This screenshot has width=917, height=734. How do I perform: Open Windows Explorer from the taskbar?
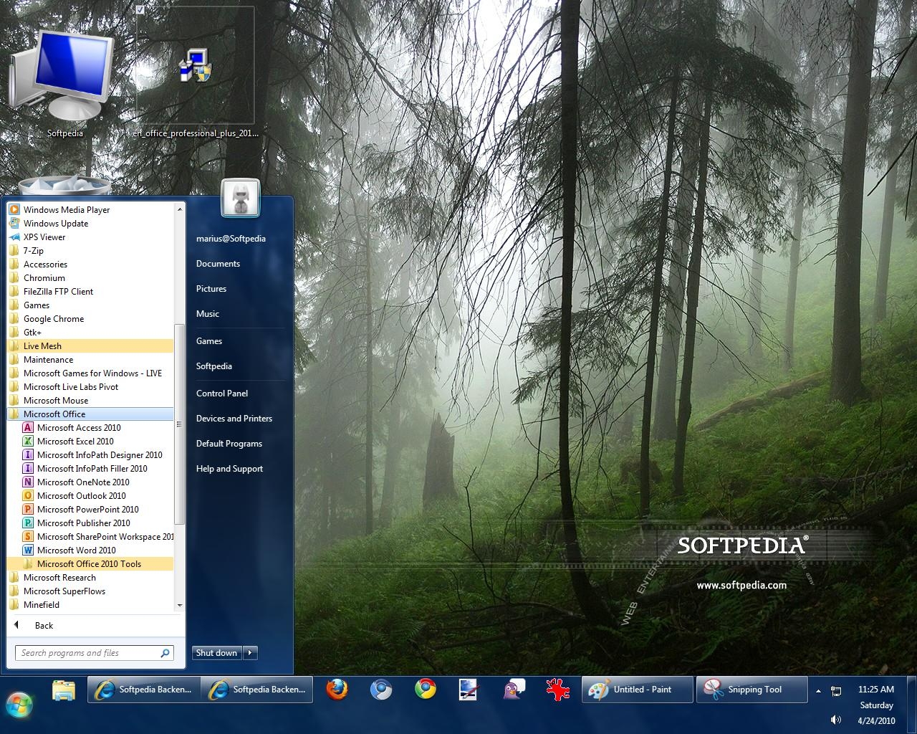pos(64,690)
